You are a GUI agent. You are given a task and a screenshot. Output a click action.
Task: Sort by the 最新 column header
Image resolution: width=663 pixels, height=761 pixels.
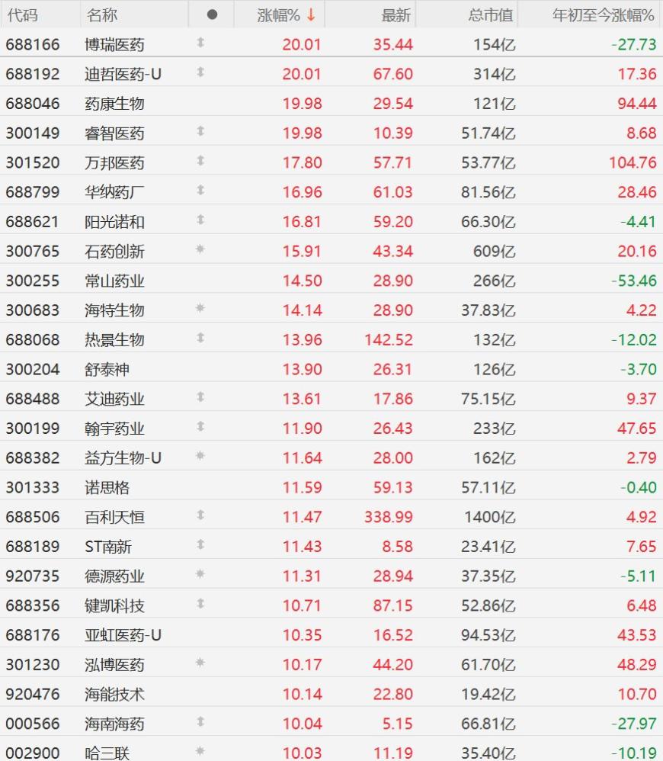tap(396, 15)
